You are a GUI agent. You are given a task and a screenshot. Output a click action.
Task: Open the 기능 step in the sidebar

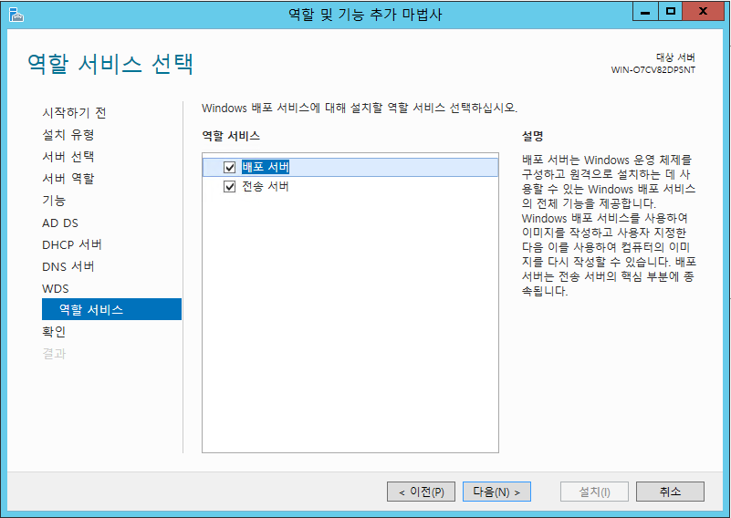click(54, 201)
